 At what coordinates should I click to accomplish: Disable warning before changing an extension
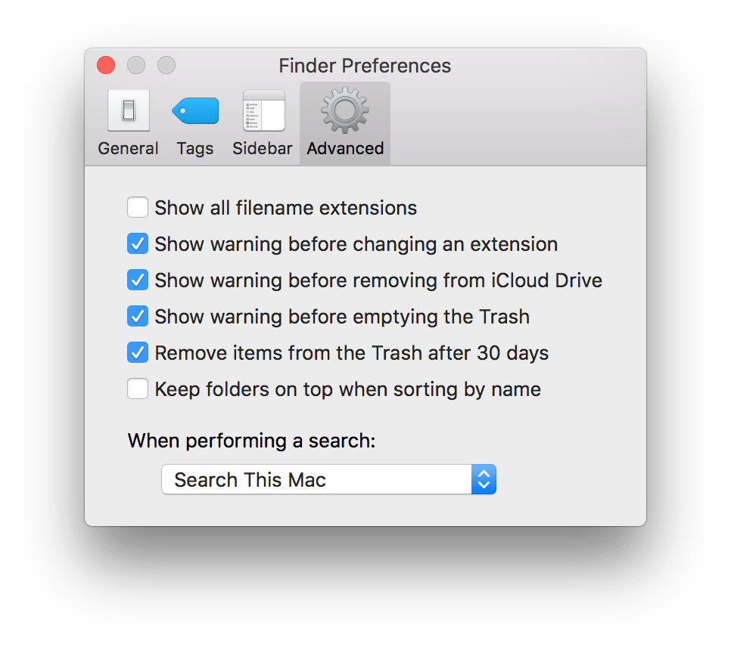138,243
